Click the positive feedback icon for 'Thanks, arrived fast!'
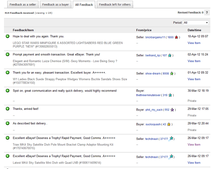Viewport: 215px width, 169px height. (x=8, y=109)
